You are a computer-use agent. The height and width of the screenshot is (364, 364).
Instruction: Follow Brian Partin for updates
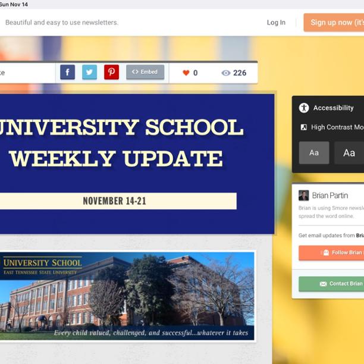(331, 253)
